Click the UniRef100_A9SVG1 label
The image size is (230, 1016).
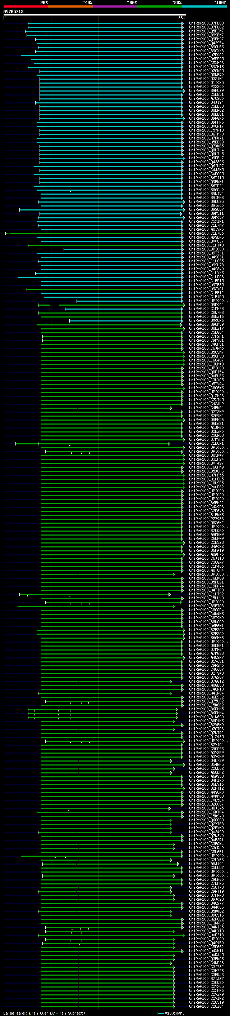(206, 289)
